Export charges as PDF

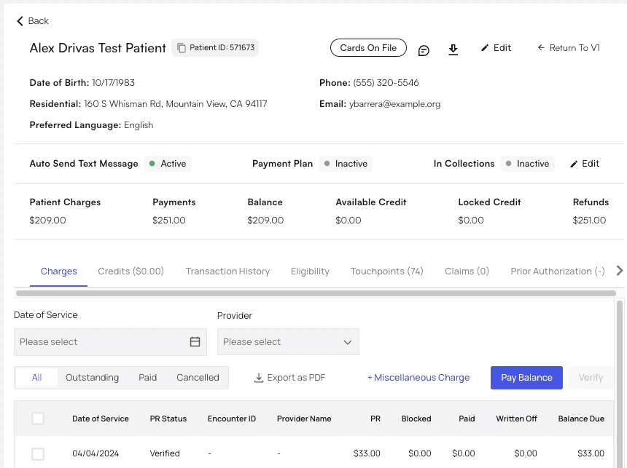289,378
